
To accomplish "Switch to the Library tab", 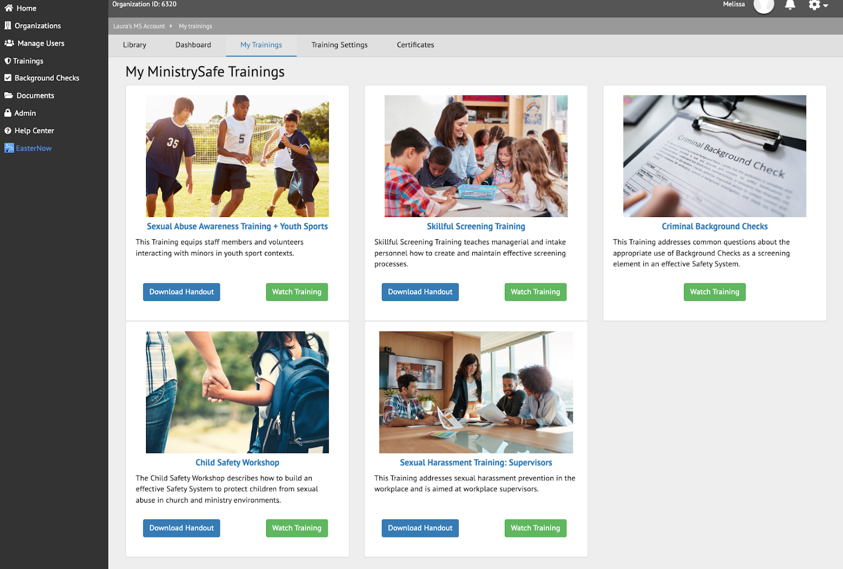I will pos(134,45).
